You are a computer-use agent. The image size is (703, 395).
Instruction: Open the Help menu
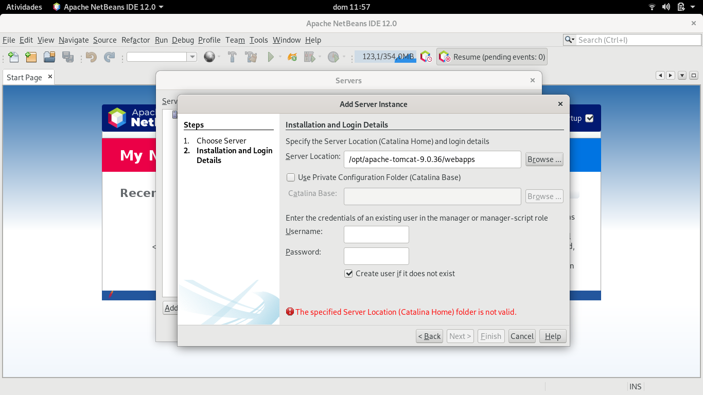(313, 40)
